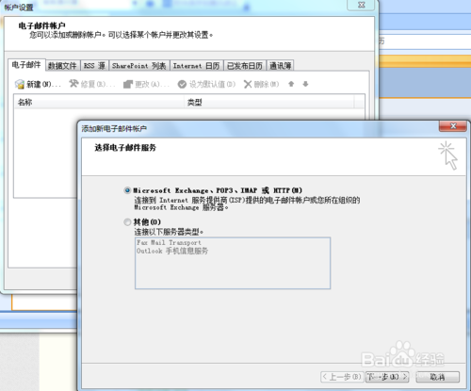Open the Internet 日历 tab
Image resolution: width=471 pixels, height=391 pixels.
coord(197,66)
